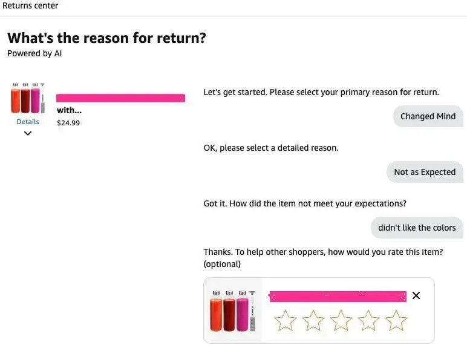The height and width of the screenshot is (359, 467).
Task: Click the Powered by AI label
Action: pos(34,54)
